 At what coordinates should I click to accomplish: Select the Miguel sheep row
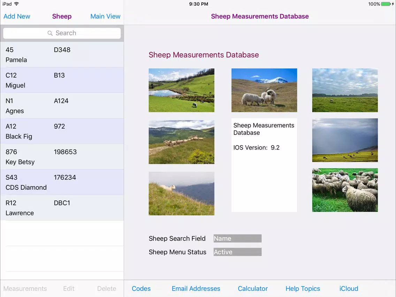[x=62, y=80]
